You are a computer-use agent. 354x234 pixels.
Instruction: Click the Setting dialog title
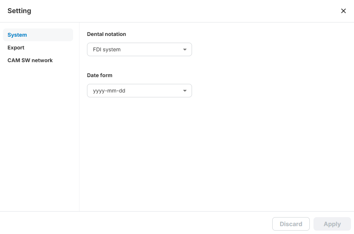pyautogui.click(x=19, y=11)
